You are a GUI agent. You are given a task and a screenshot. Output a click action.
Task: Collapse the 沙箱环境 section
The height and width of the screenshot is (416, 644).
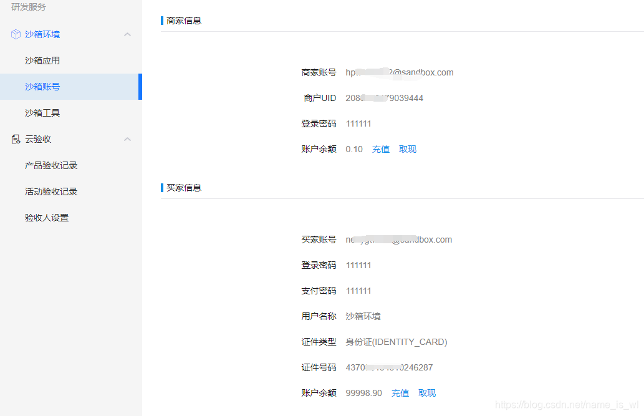127,34
